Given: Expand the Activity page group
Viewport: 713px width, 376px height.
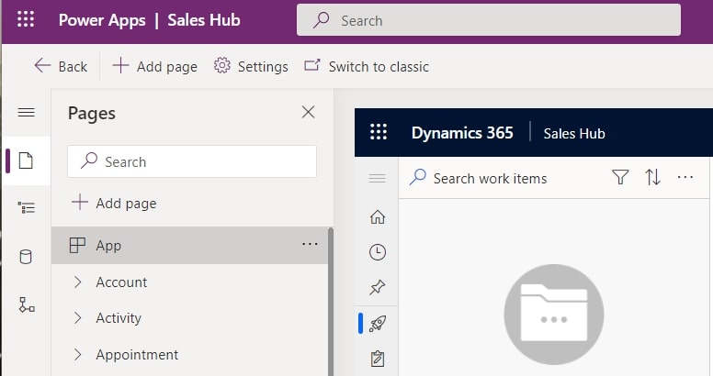Looking at the screenshot, I should click(78, 318).
